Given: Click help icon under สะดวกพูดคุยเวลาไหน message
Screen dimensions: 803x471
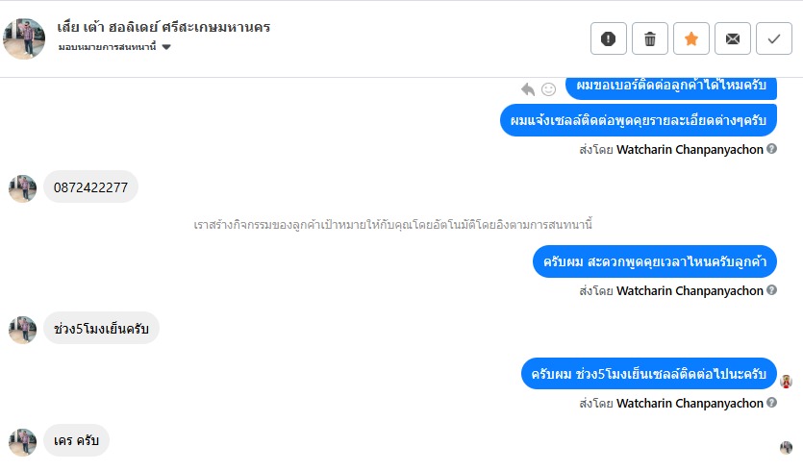Looking at the screenshot, I should (x=772, y=290).
